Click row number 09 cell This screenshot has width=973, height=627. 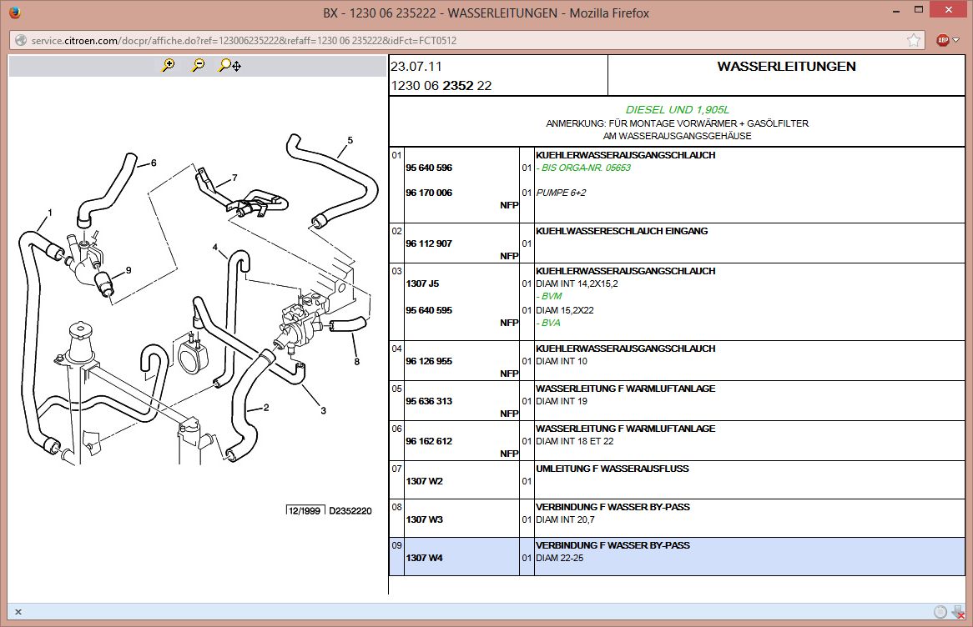pyautogui.click(x=396, y=556)
